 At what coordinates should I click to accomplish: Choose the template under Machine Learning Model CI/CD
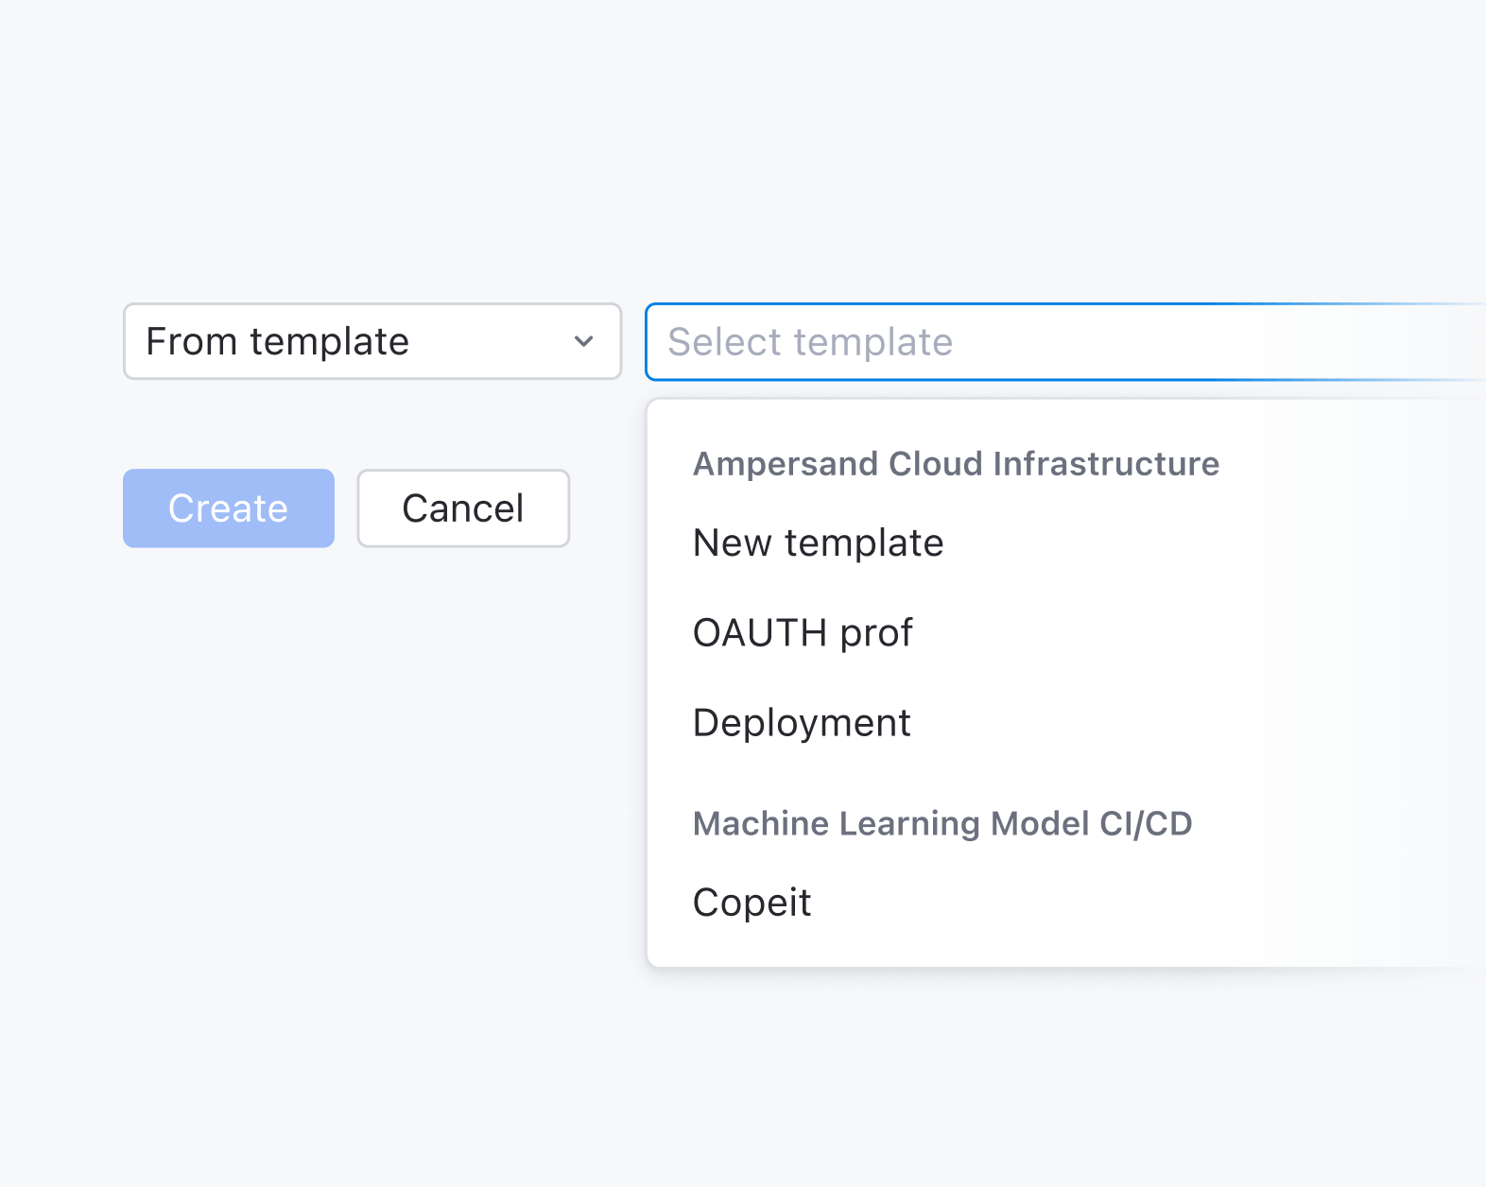tap(752, 903)
